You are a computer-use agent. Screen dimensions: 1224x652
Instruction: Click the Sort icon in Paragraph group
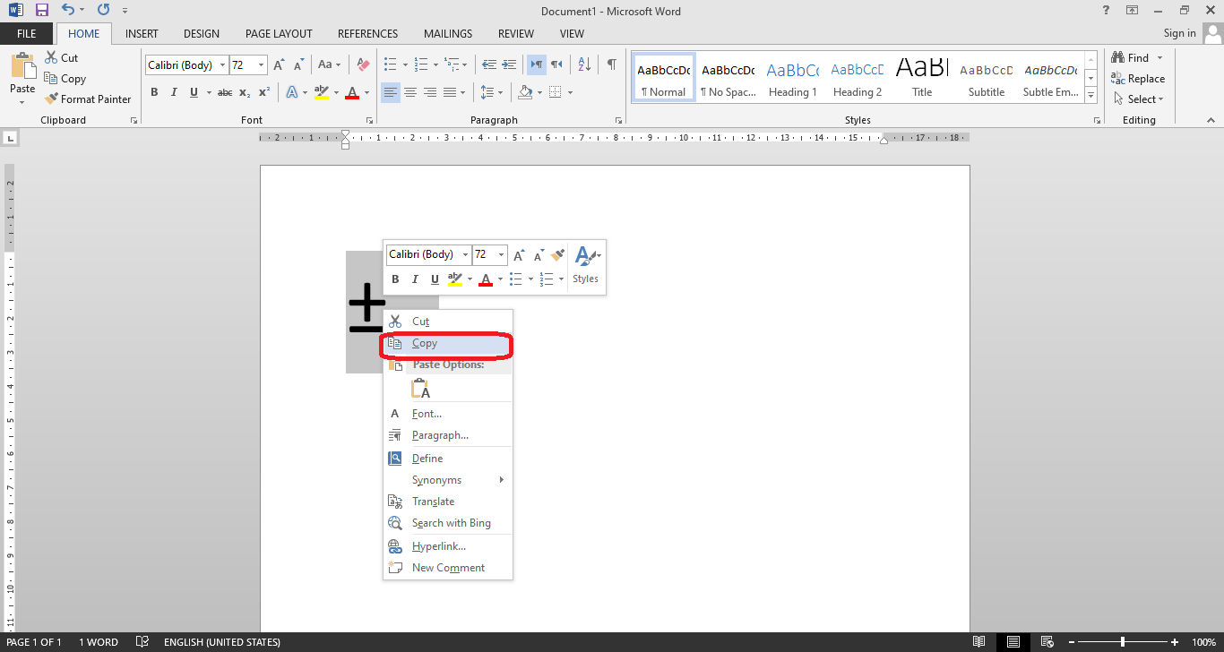pos(584,64)
